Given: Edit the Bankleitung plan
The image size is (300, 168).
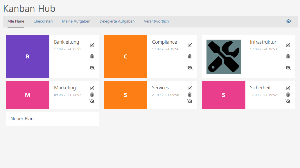Looking at the screenshot, I should point(92,45).
